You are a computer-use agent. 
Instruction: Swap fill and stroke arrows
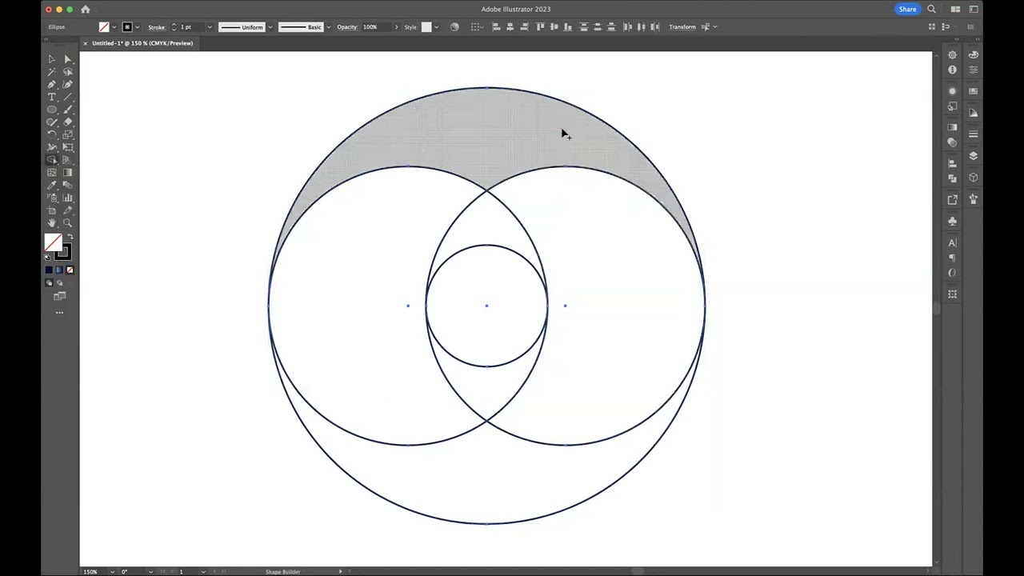70,238
